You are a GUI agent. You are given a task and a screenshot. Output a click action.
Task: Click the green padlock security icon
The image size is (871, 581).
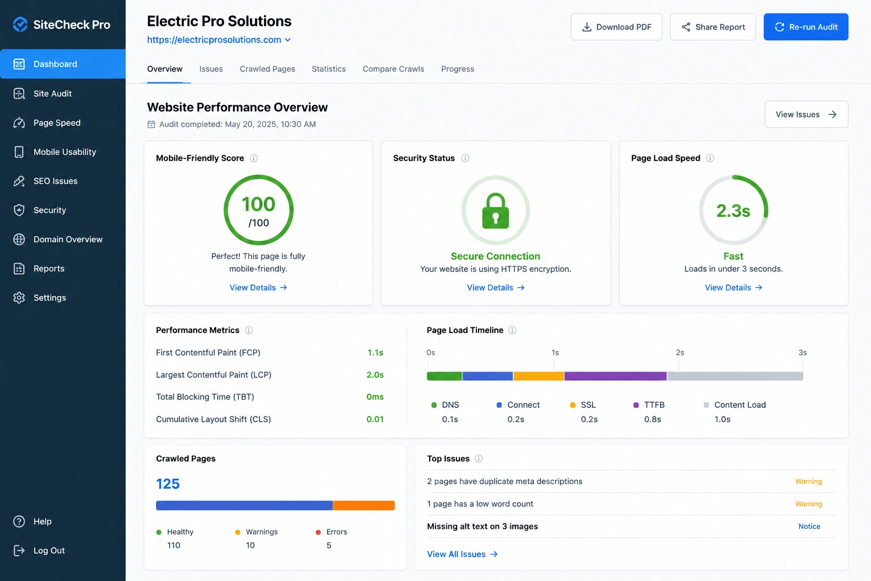496,210
